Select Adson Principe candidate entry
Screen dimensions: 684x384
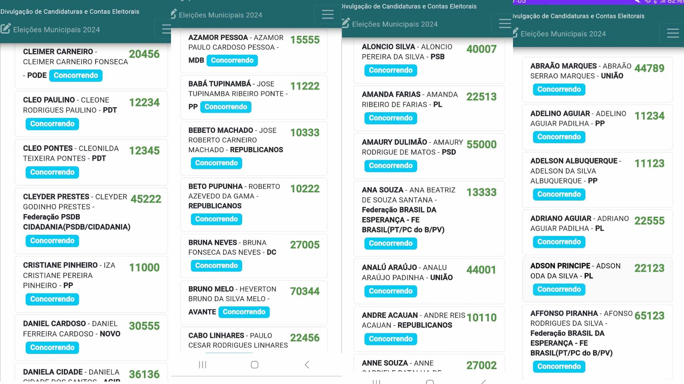(x=560, y=266)
